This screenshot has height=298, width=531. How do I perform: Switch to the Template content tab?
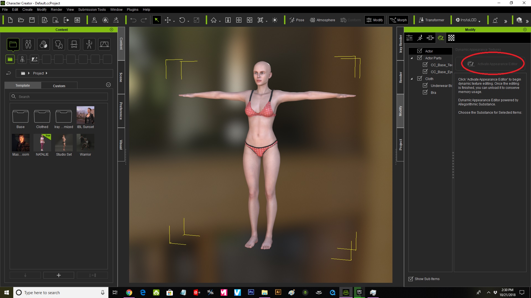(23, 86)
